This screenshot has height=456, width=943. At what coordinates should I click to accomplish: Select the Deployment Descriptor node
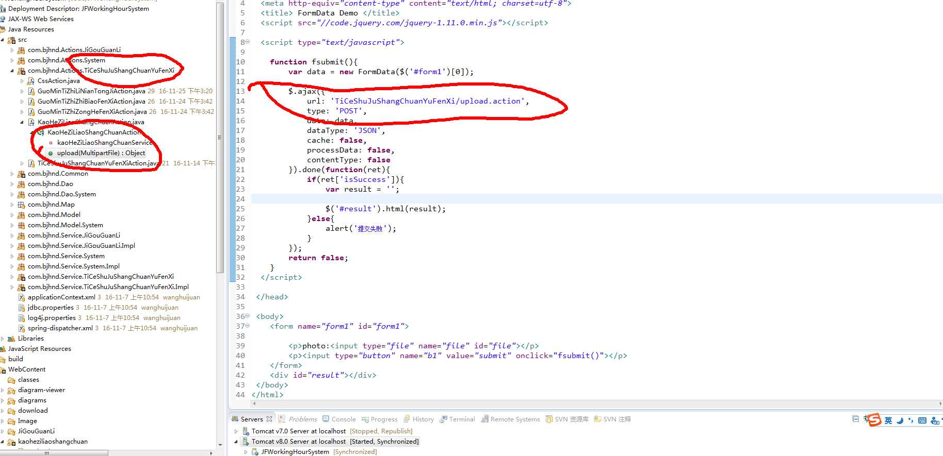point(78,9)
